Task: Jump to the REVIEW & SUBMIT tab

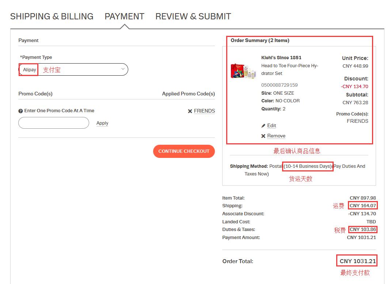Action: (x=193, y=16)
